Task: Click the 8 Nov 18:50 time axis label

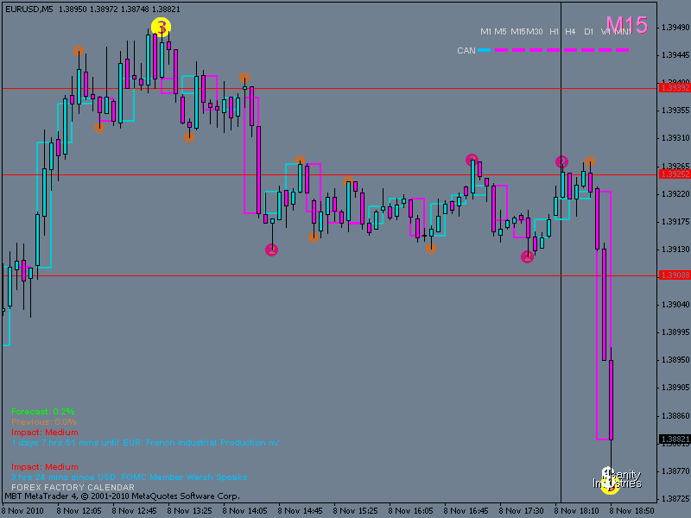Action: [631, 511]
